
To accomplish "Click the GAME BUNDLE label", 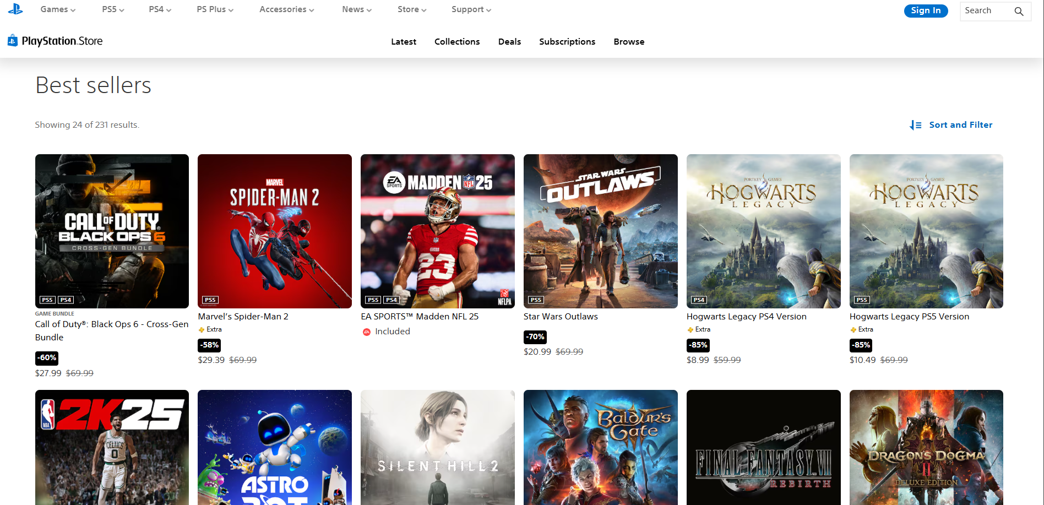I will tap(55, 314).
